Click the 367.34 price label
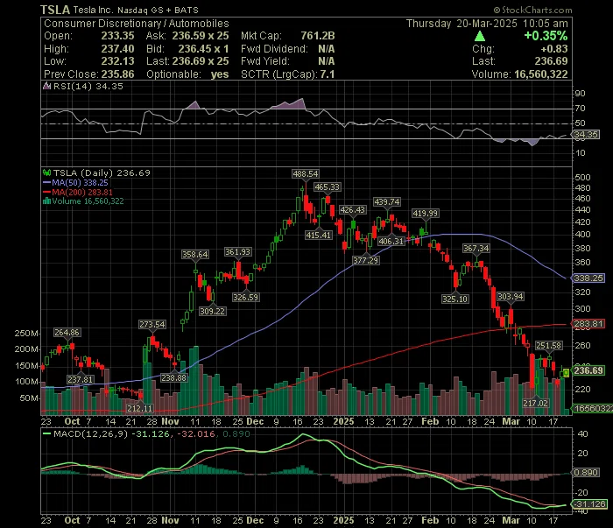 [476, 248]
